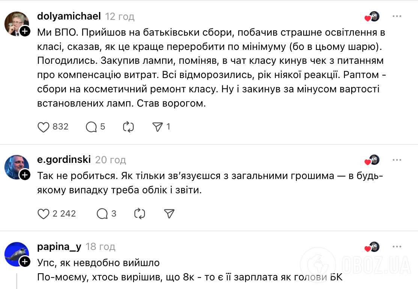Like dolyamichael's post with the heart icon
418x289 pixels.
tap(44, 127)
